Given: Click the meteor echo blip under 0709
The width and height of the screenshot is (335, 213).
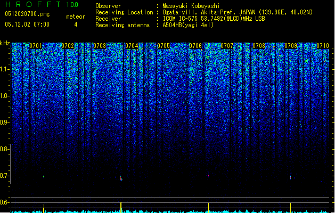Looking at the screenshot, I should (291, 177).
